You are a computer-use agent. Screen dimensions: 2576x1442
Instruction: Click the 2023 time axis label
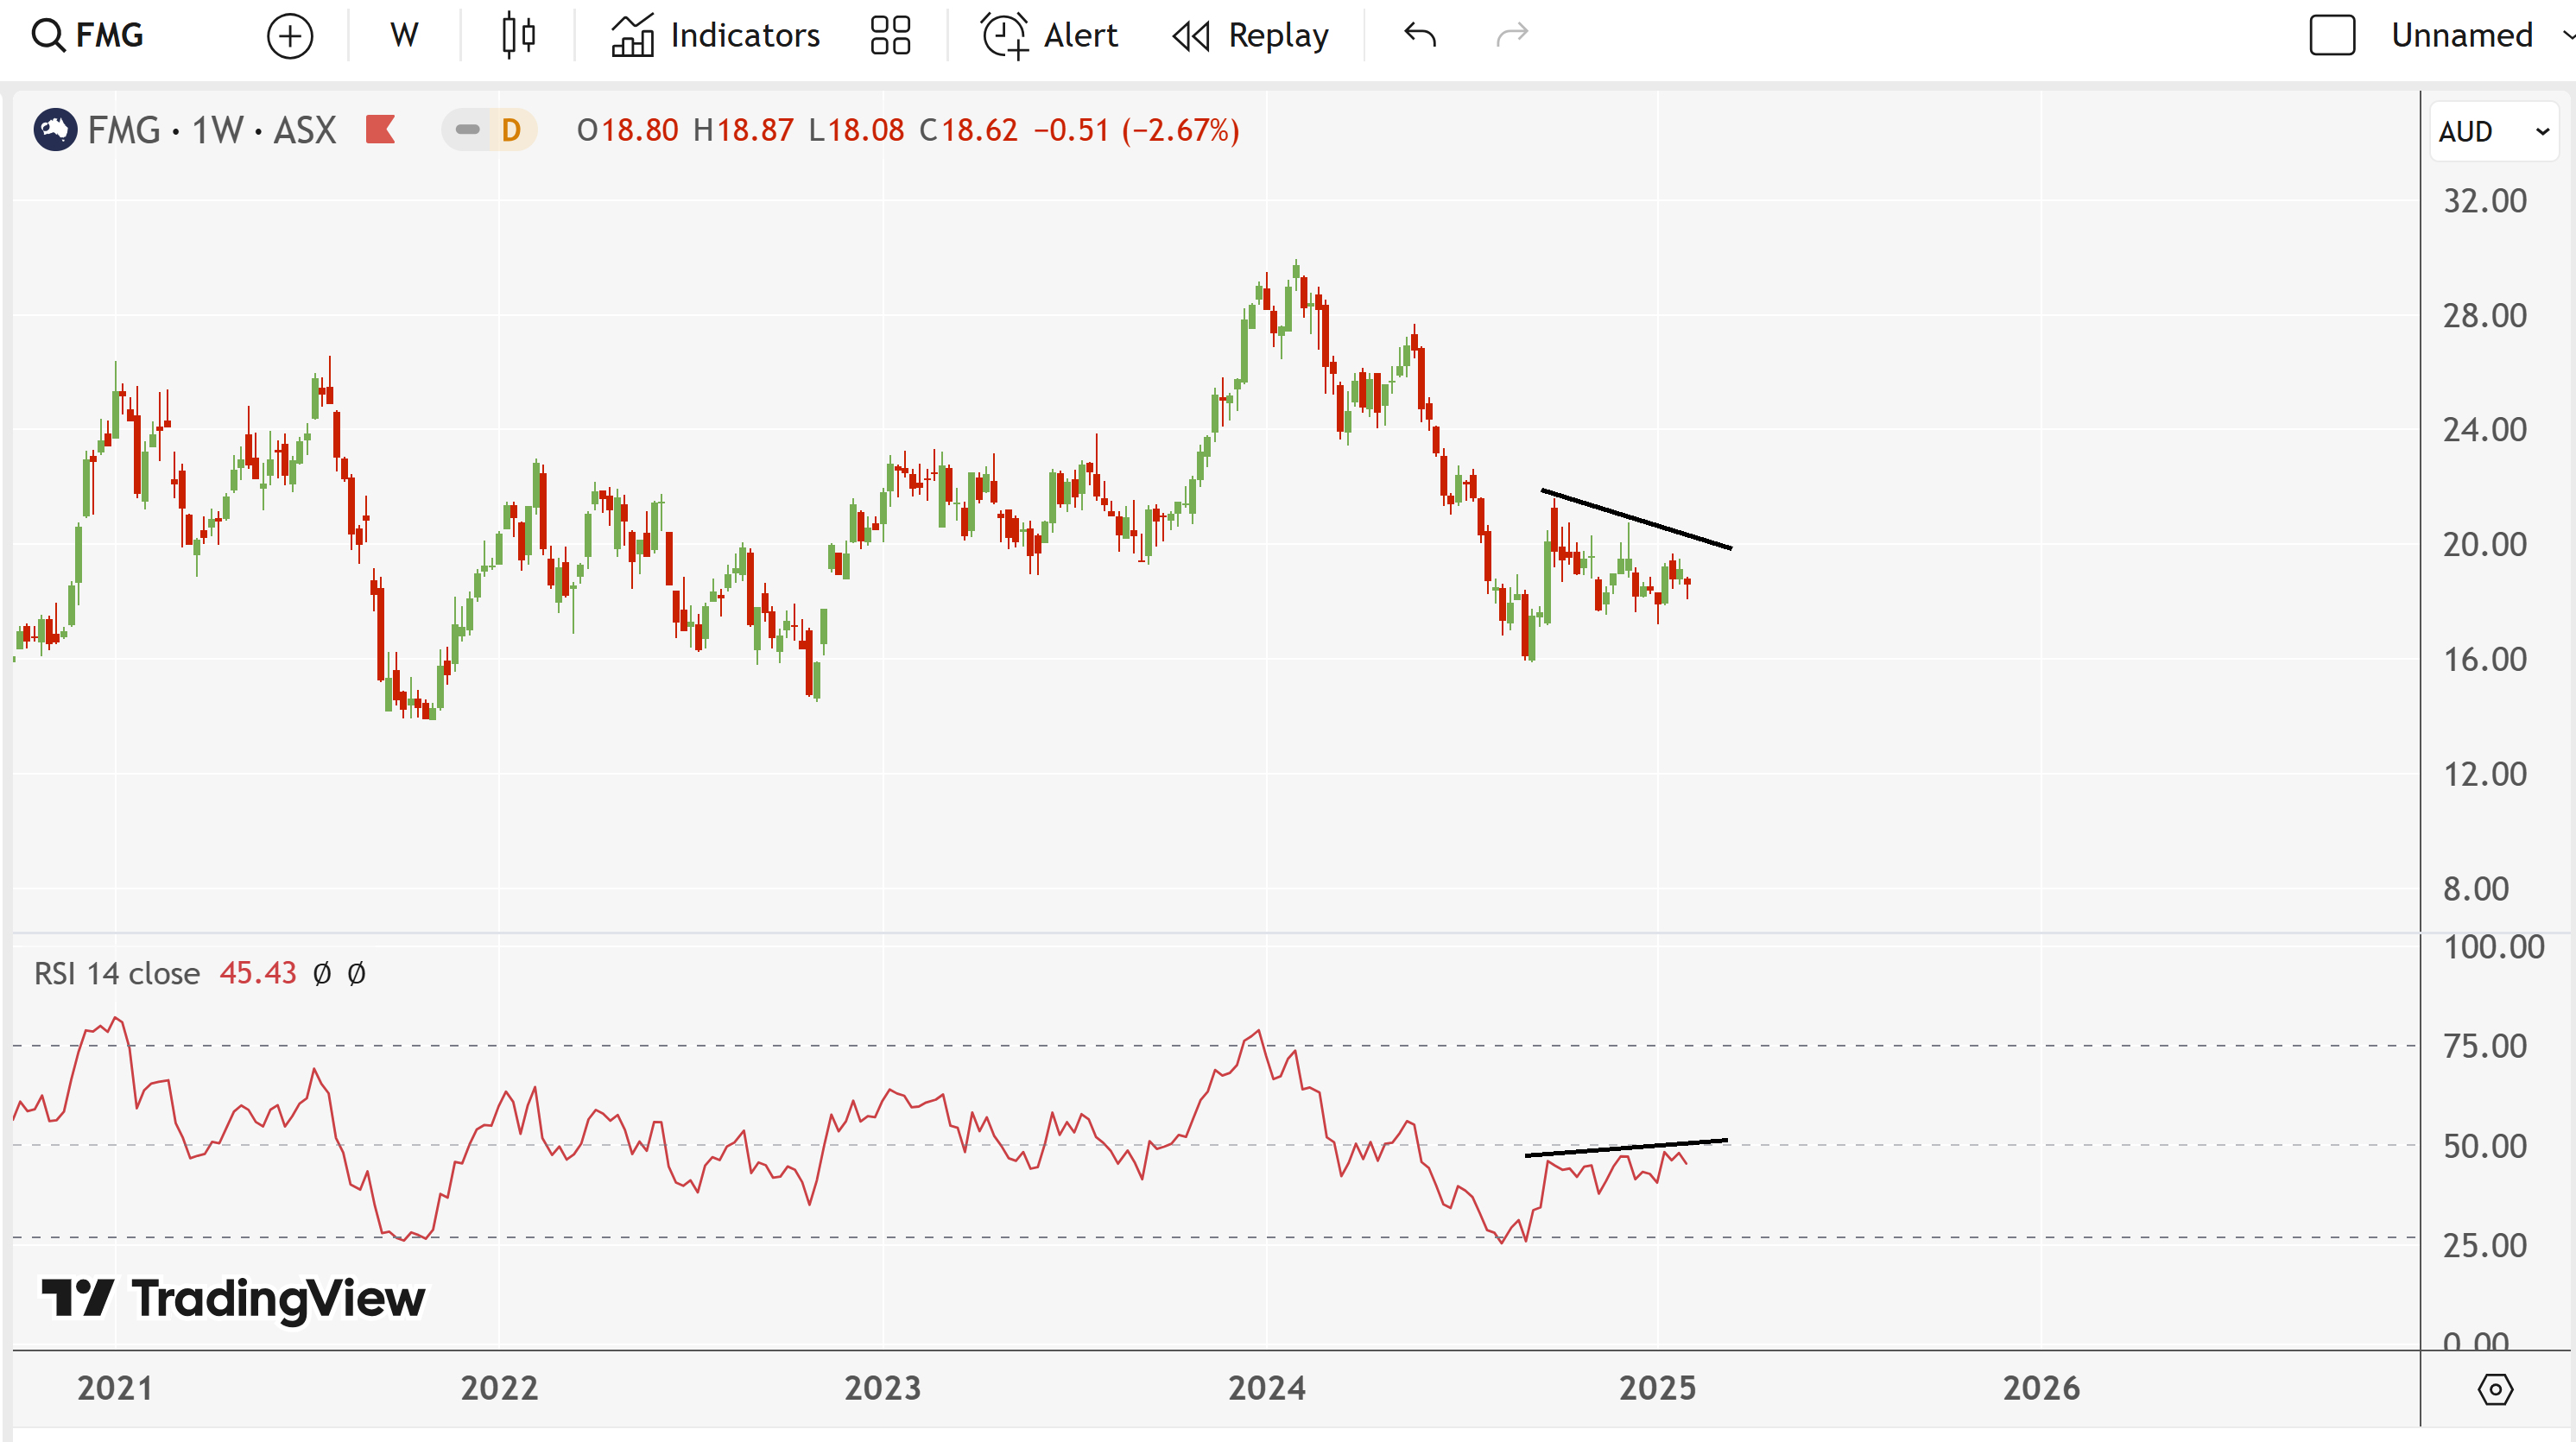(882, 1388)
